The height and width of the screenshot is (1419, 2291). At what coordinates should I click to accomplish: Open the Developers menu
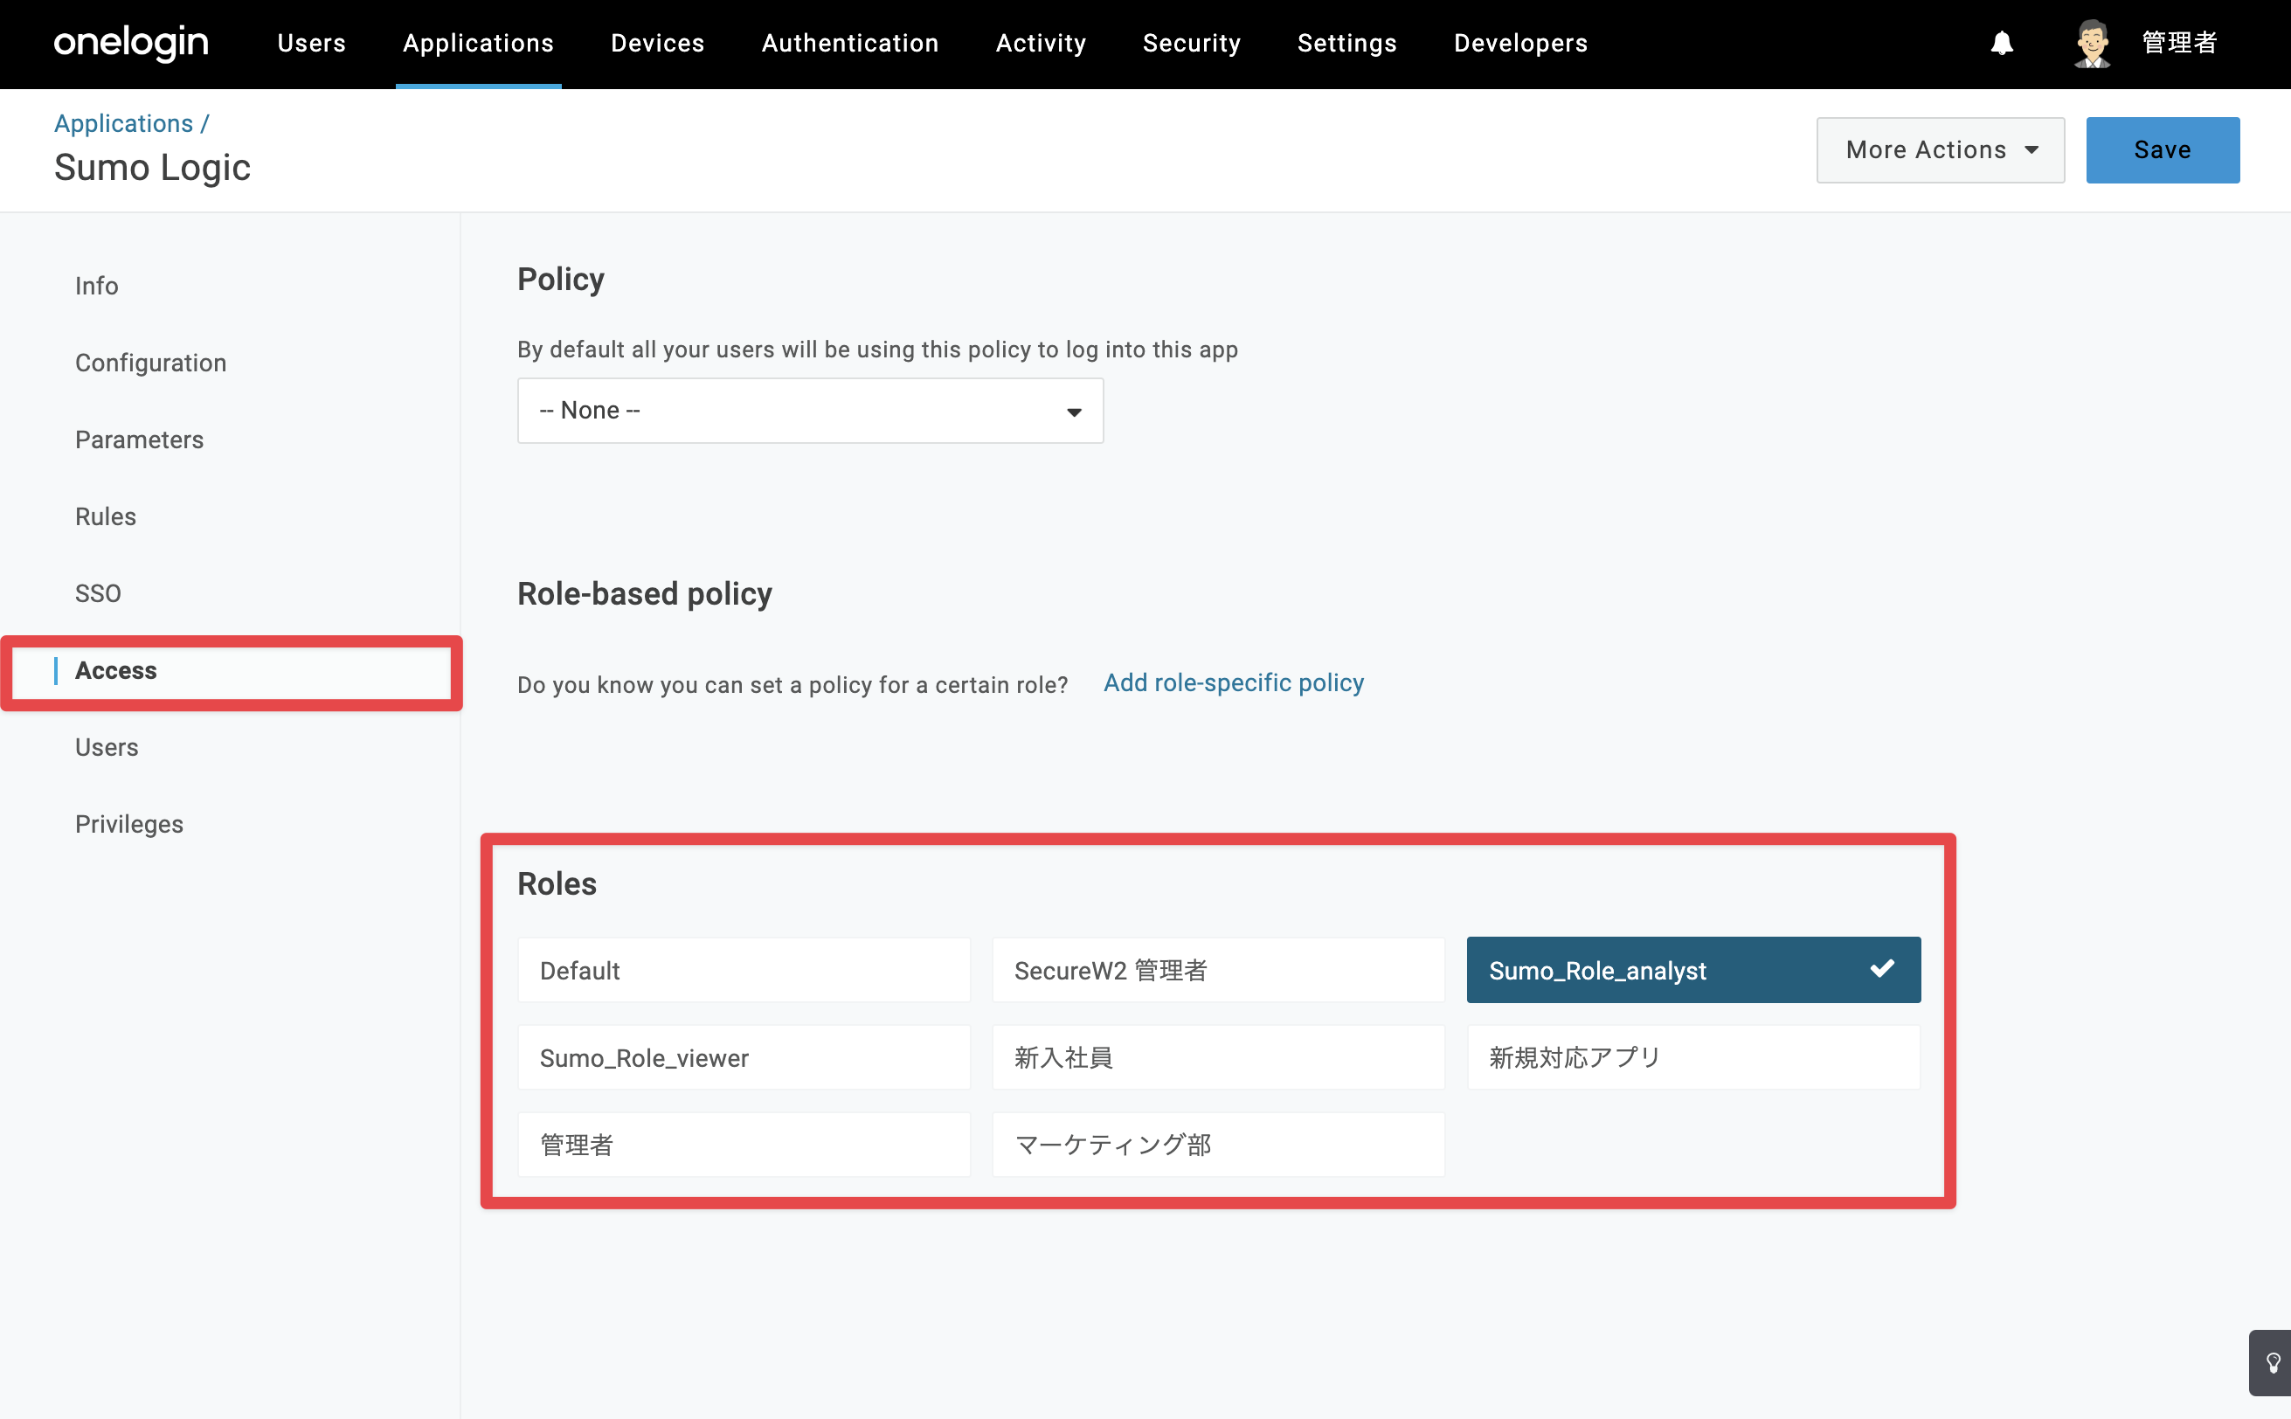[1520, 43]
